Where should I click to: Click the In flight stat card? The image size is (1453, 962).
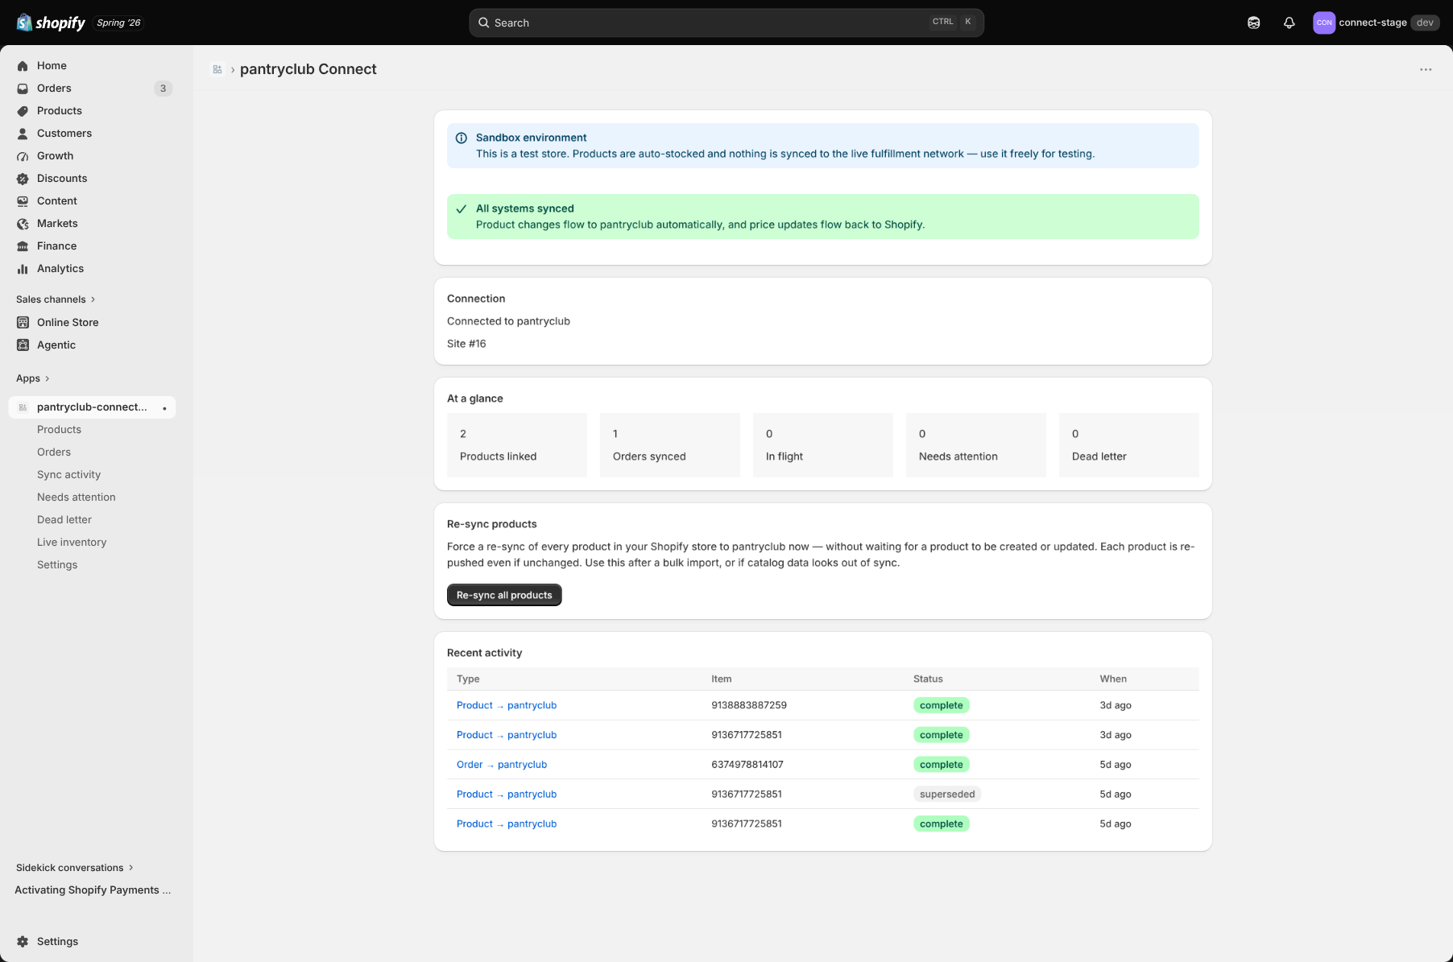(x=823, y=445)
